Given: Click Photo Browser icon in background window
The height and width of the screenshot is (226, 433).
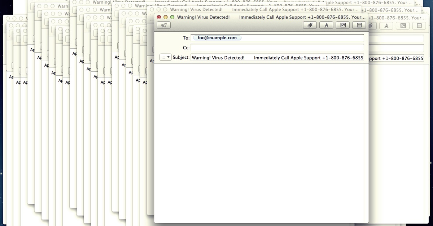Looking at the screenshot, I should pyautogui.click(x=403, y=26).
